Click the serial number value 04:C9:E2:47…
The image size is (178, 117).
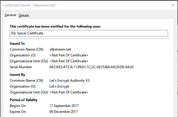[x=92, y=67]
